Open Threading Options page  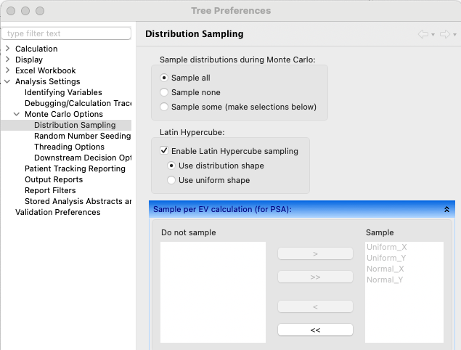click(69, 147)
